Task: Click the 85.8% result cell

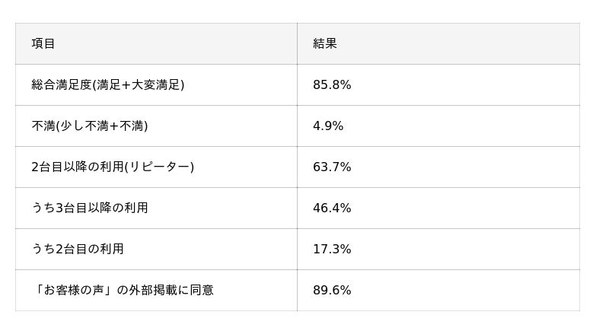Action: click(x=438, y=84)
